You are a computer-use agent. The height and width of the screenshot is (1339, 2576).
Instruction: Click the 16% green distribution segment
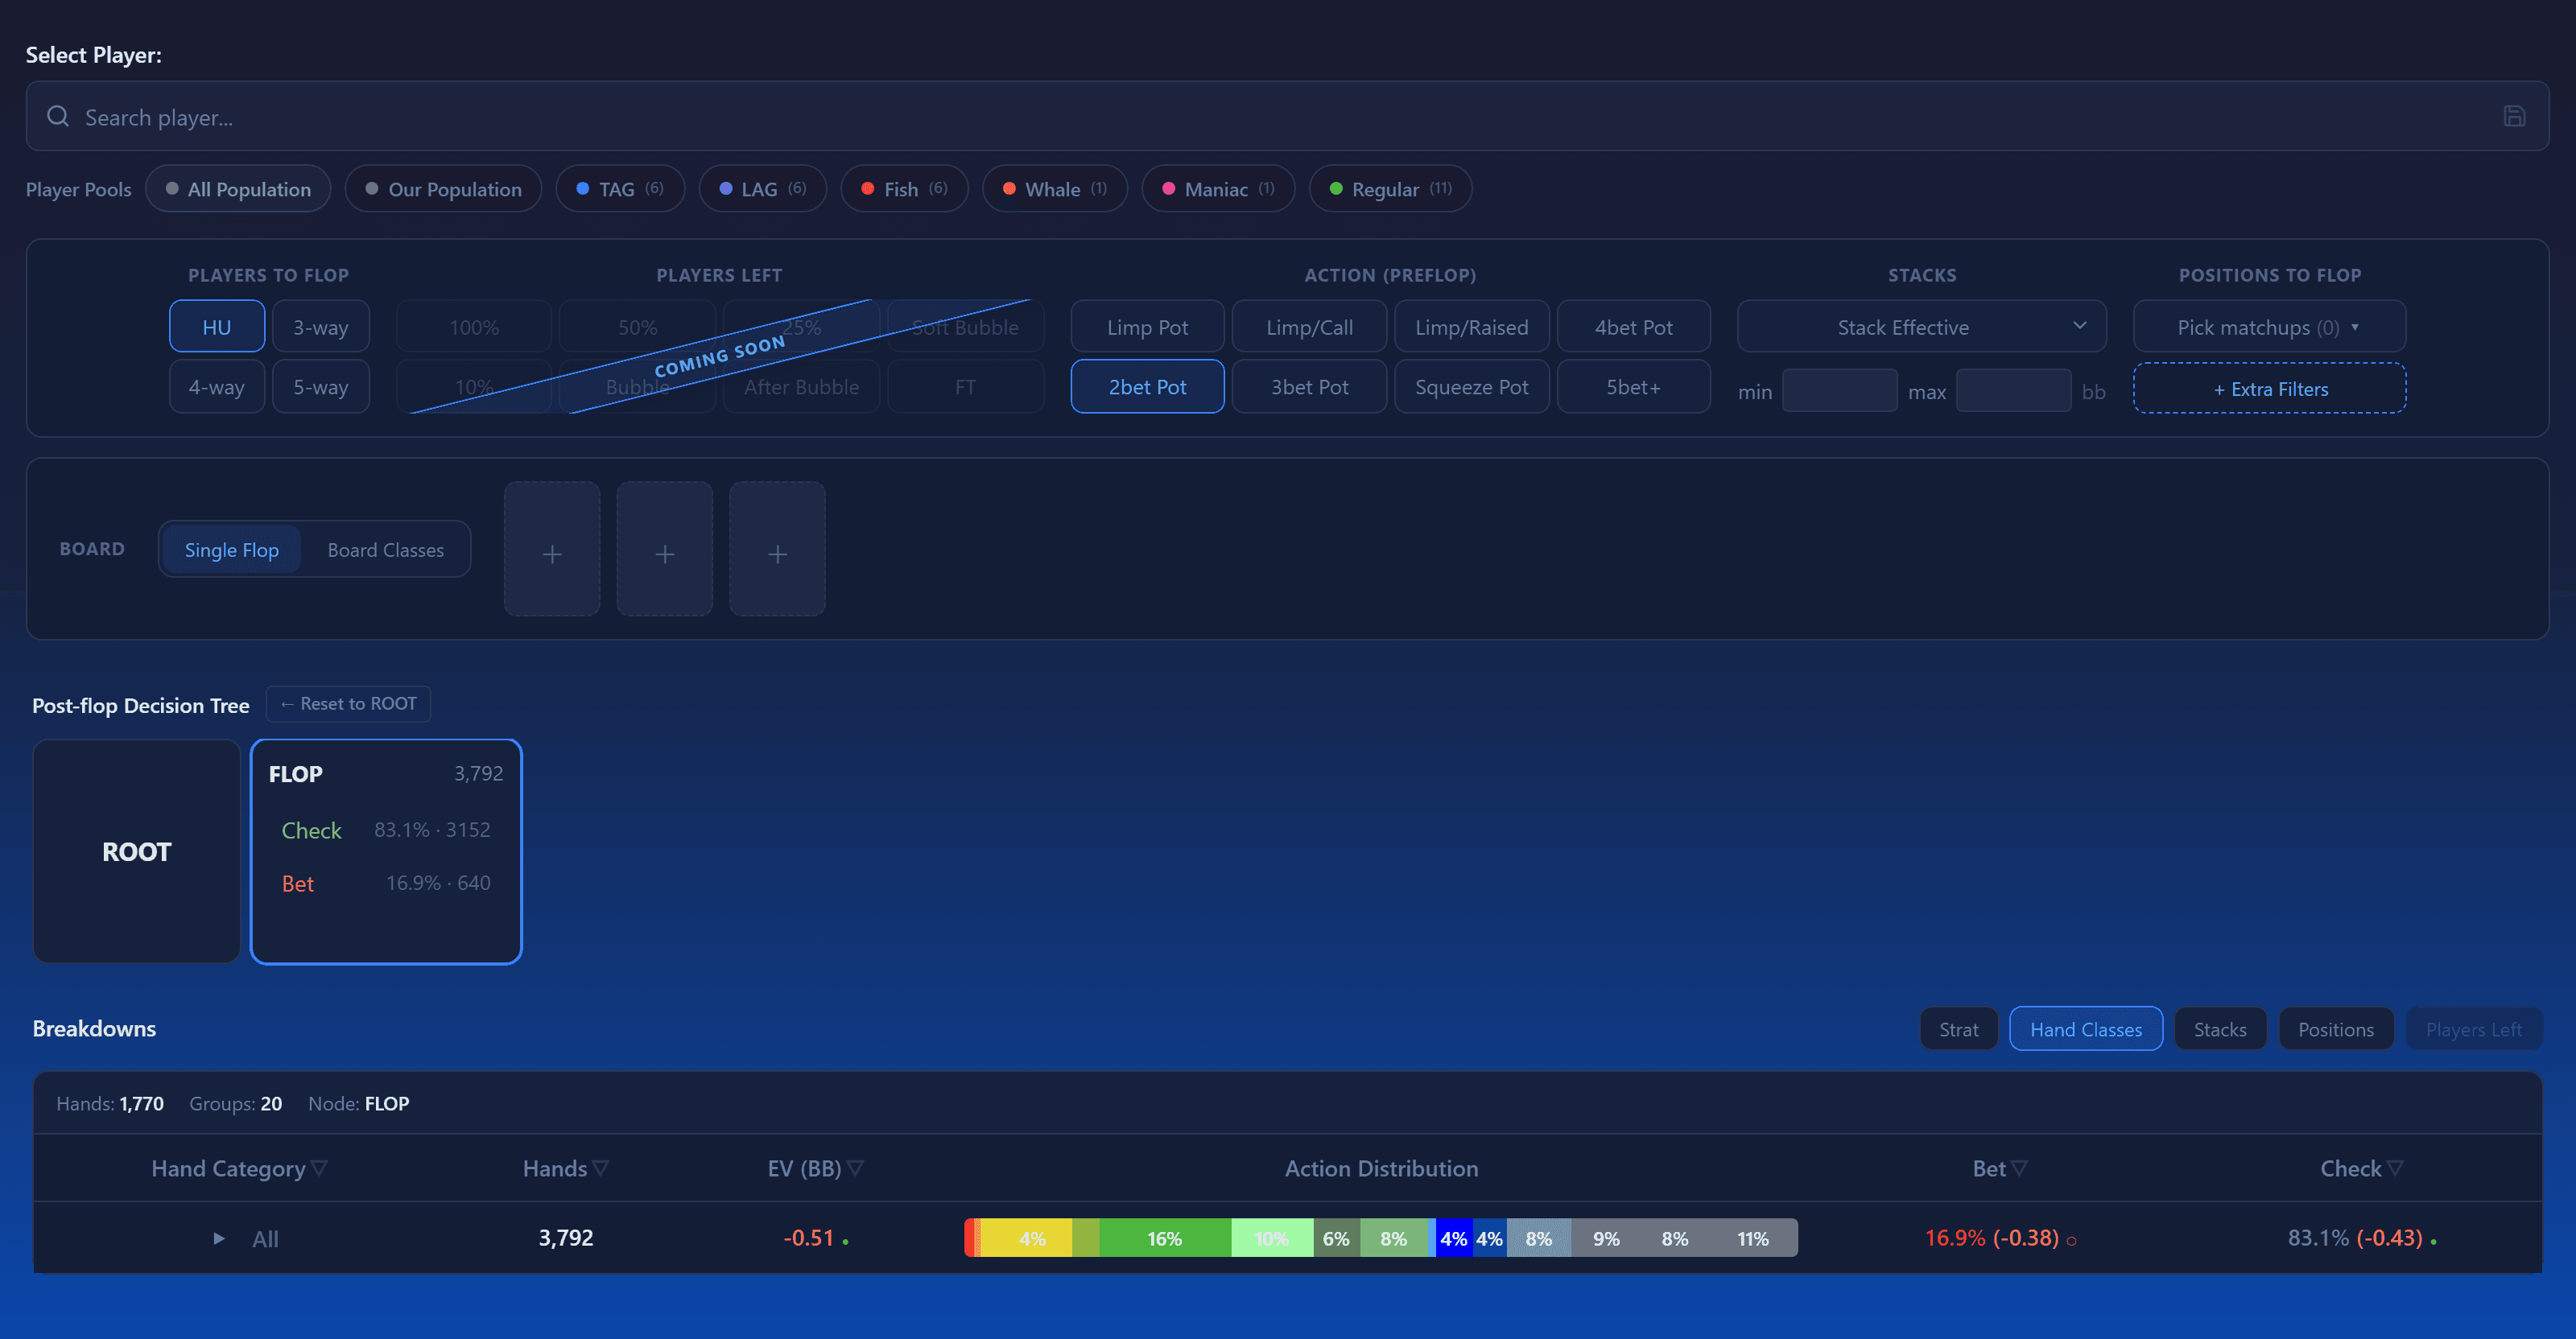1165,1238
